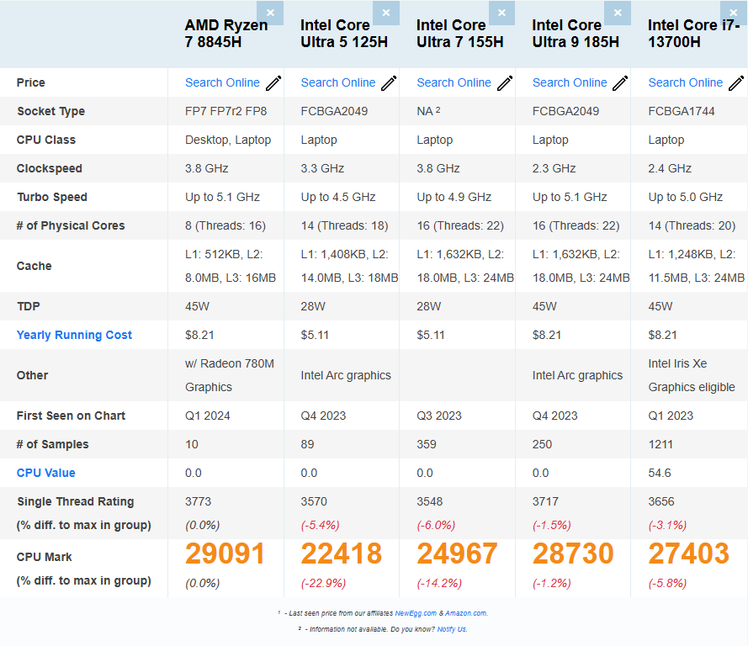Click cache value L1: 512KB for Ryzen
The height and width of the screenshot is (646, 748).
coord(231,266)
